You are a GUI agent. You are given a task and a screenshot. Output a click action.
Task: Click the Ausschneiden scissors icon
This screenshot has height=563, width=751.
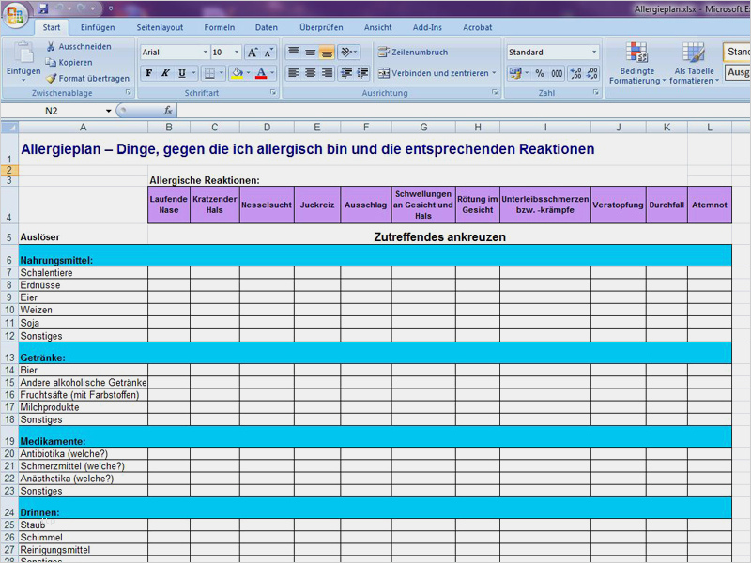[x=52, y=46]
